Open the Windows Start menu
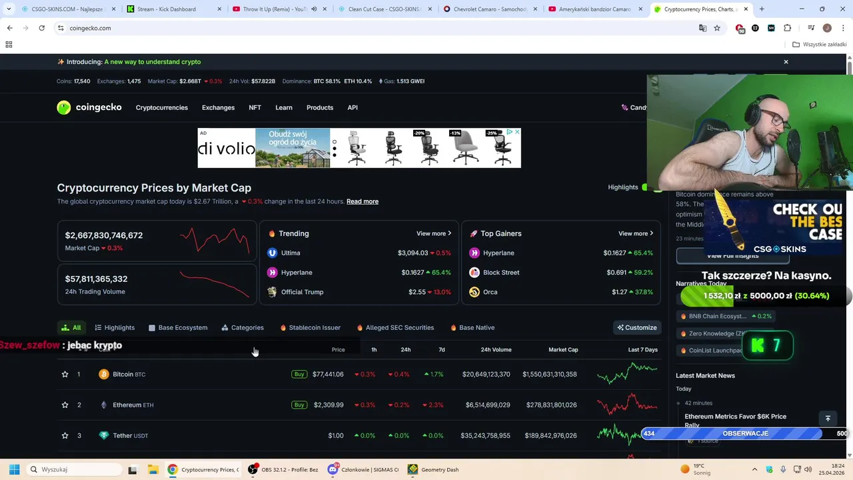This screenshot has height=480, width=853. [x=14, y=469]
